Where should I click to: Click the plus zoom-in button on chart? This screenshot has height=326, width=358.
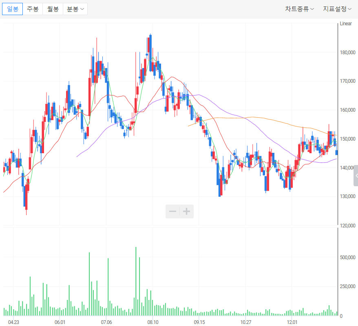pos(186,211)
